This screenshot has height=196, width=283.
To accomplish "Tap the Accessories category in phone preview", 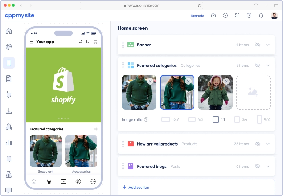I will 81,154.
